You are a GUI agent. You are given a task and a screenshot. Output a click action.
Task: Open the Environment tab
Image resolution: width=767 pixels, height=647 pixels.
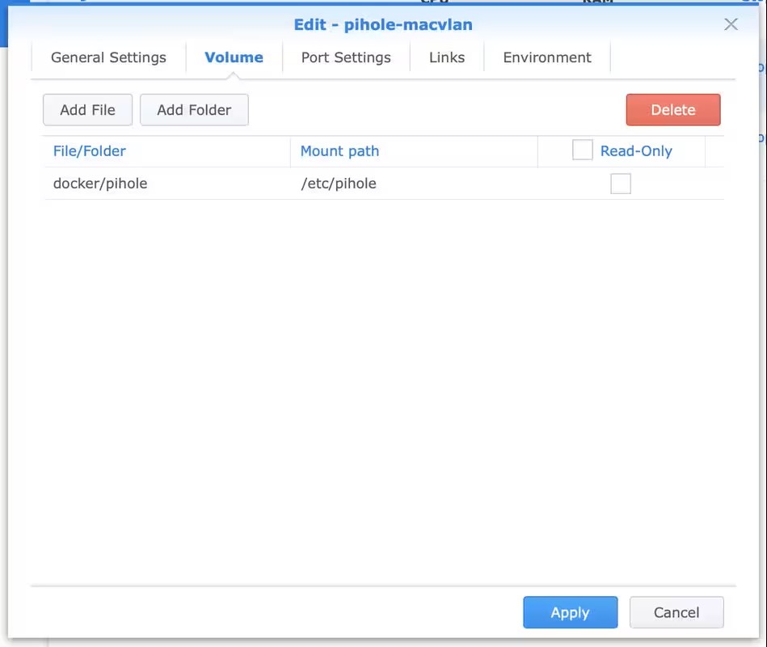(x=547, y=57)
